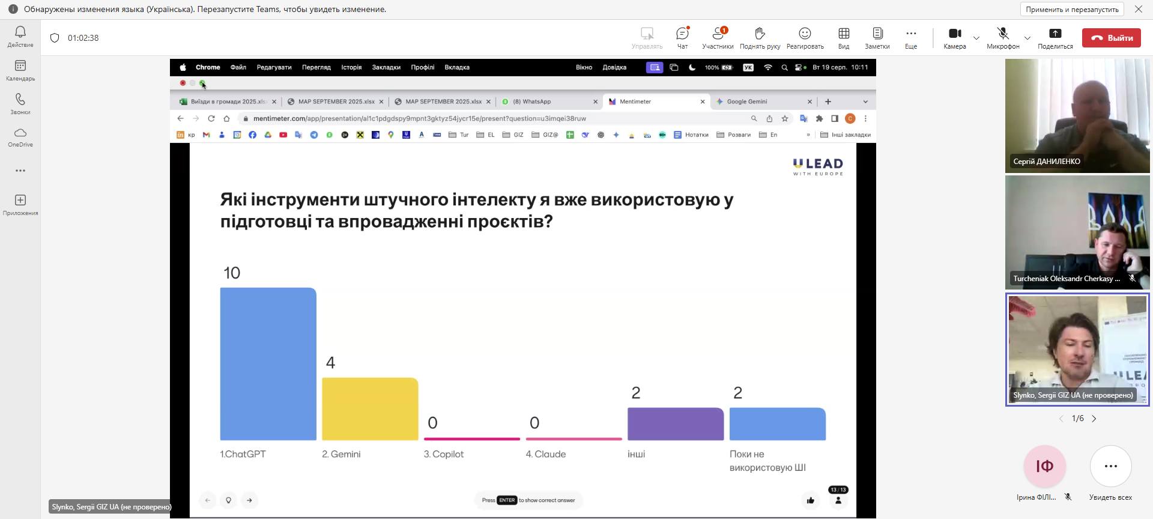1153x519 pixels.
Task: Toggle the camera on or off
Action: pos(954,37)
